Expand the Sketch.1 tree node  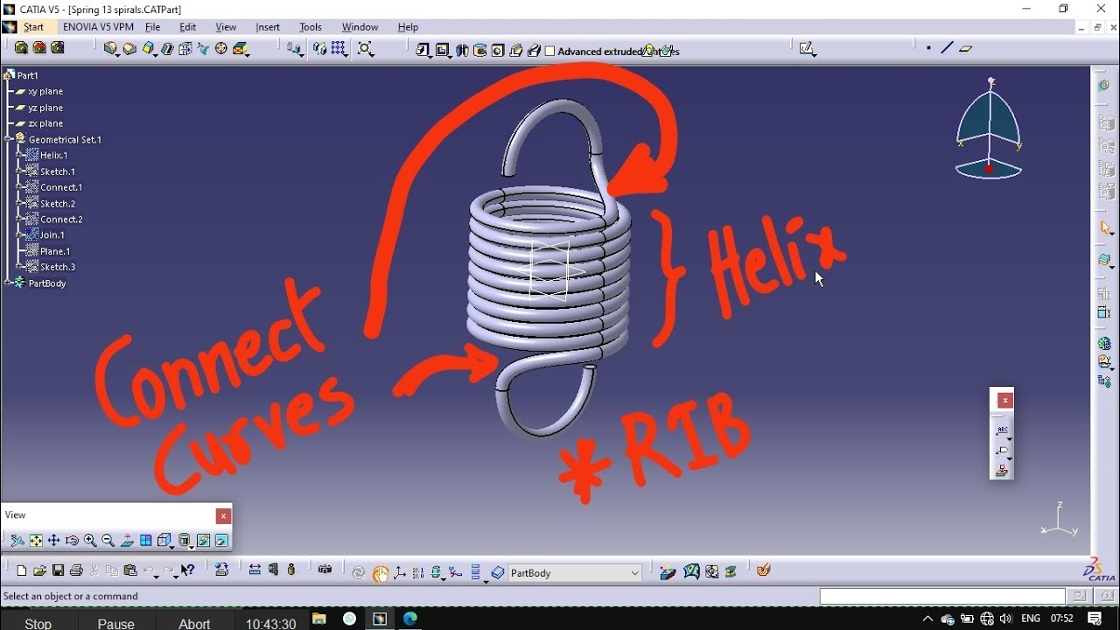pyautogui.click(x=19, y=171)
